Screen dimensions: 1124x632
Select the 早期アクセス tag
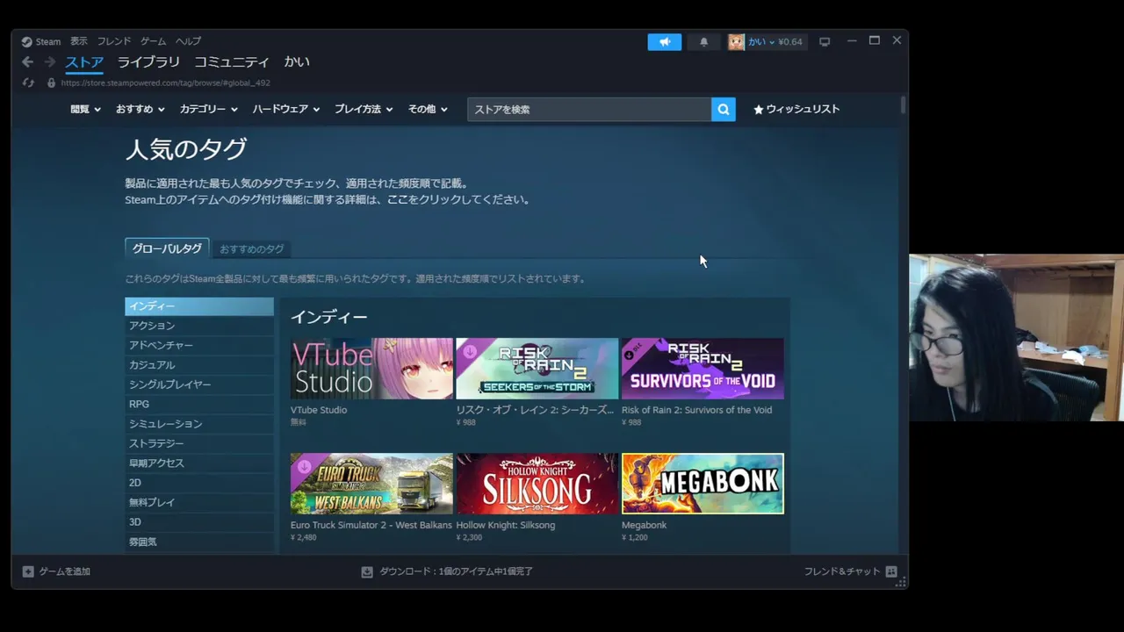[x=199, y=463]
